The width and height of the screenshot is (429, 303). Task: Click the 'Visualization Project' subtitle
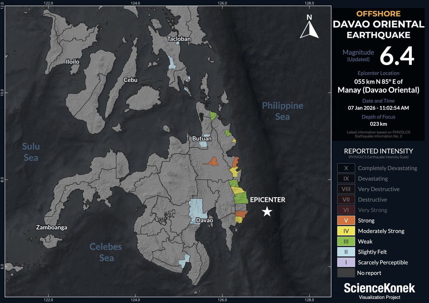(x=379, y=297)
